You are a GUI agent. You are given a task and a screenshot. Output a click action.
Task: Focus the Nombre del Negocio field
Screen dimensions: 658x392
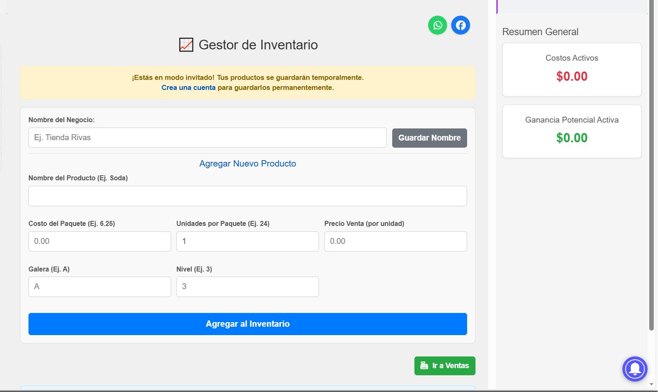coord(208,138)
